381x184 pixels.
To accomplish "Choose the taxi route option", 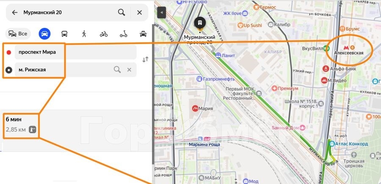I will [143, 34].
